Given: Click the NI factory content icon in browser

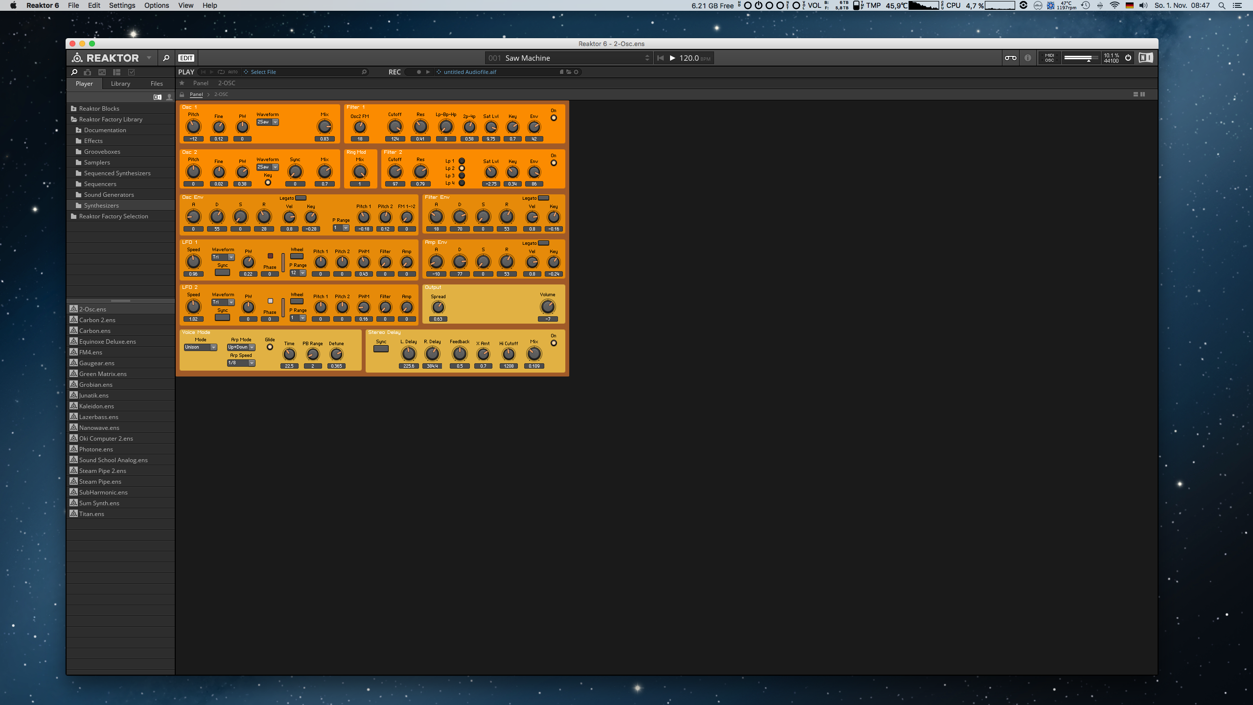Looking at the screenshot, I should click(158, 97).
